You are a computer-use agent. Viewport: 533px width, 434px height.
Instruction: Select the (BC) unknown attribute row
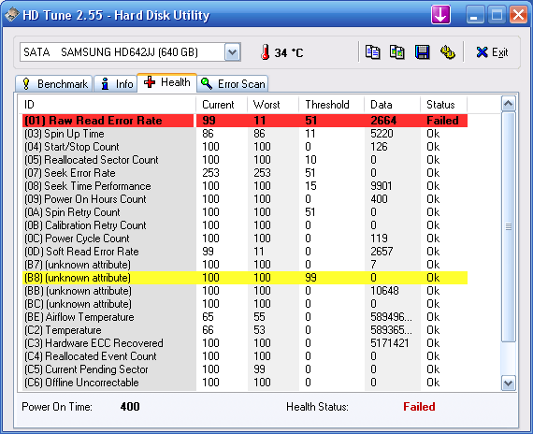(x=245, y=304)
